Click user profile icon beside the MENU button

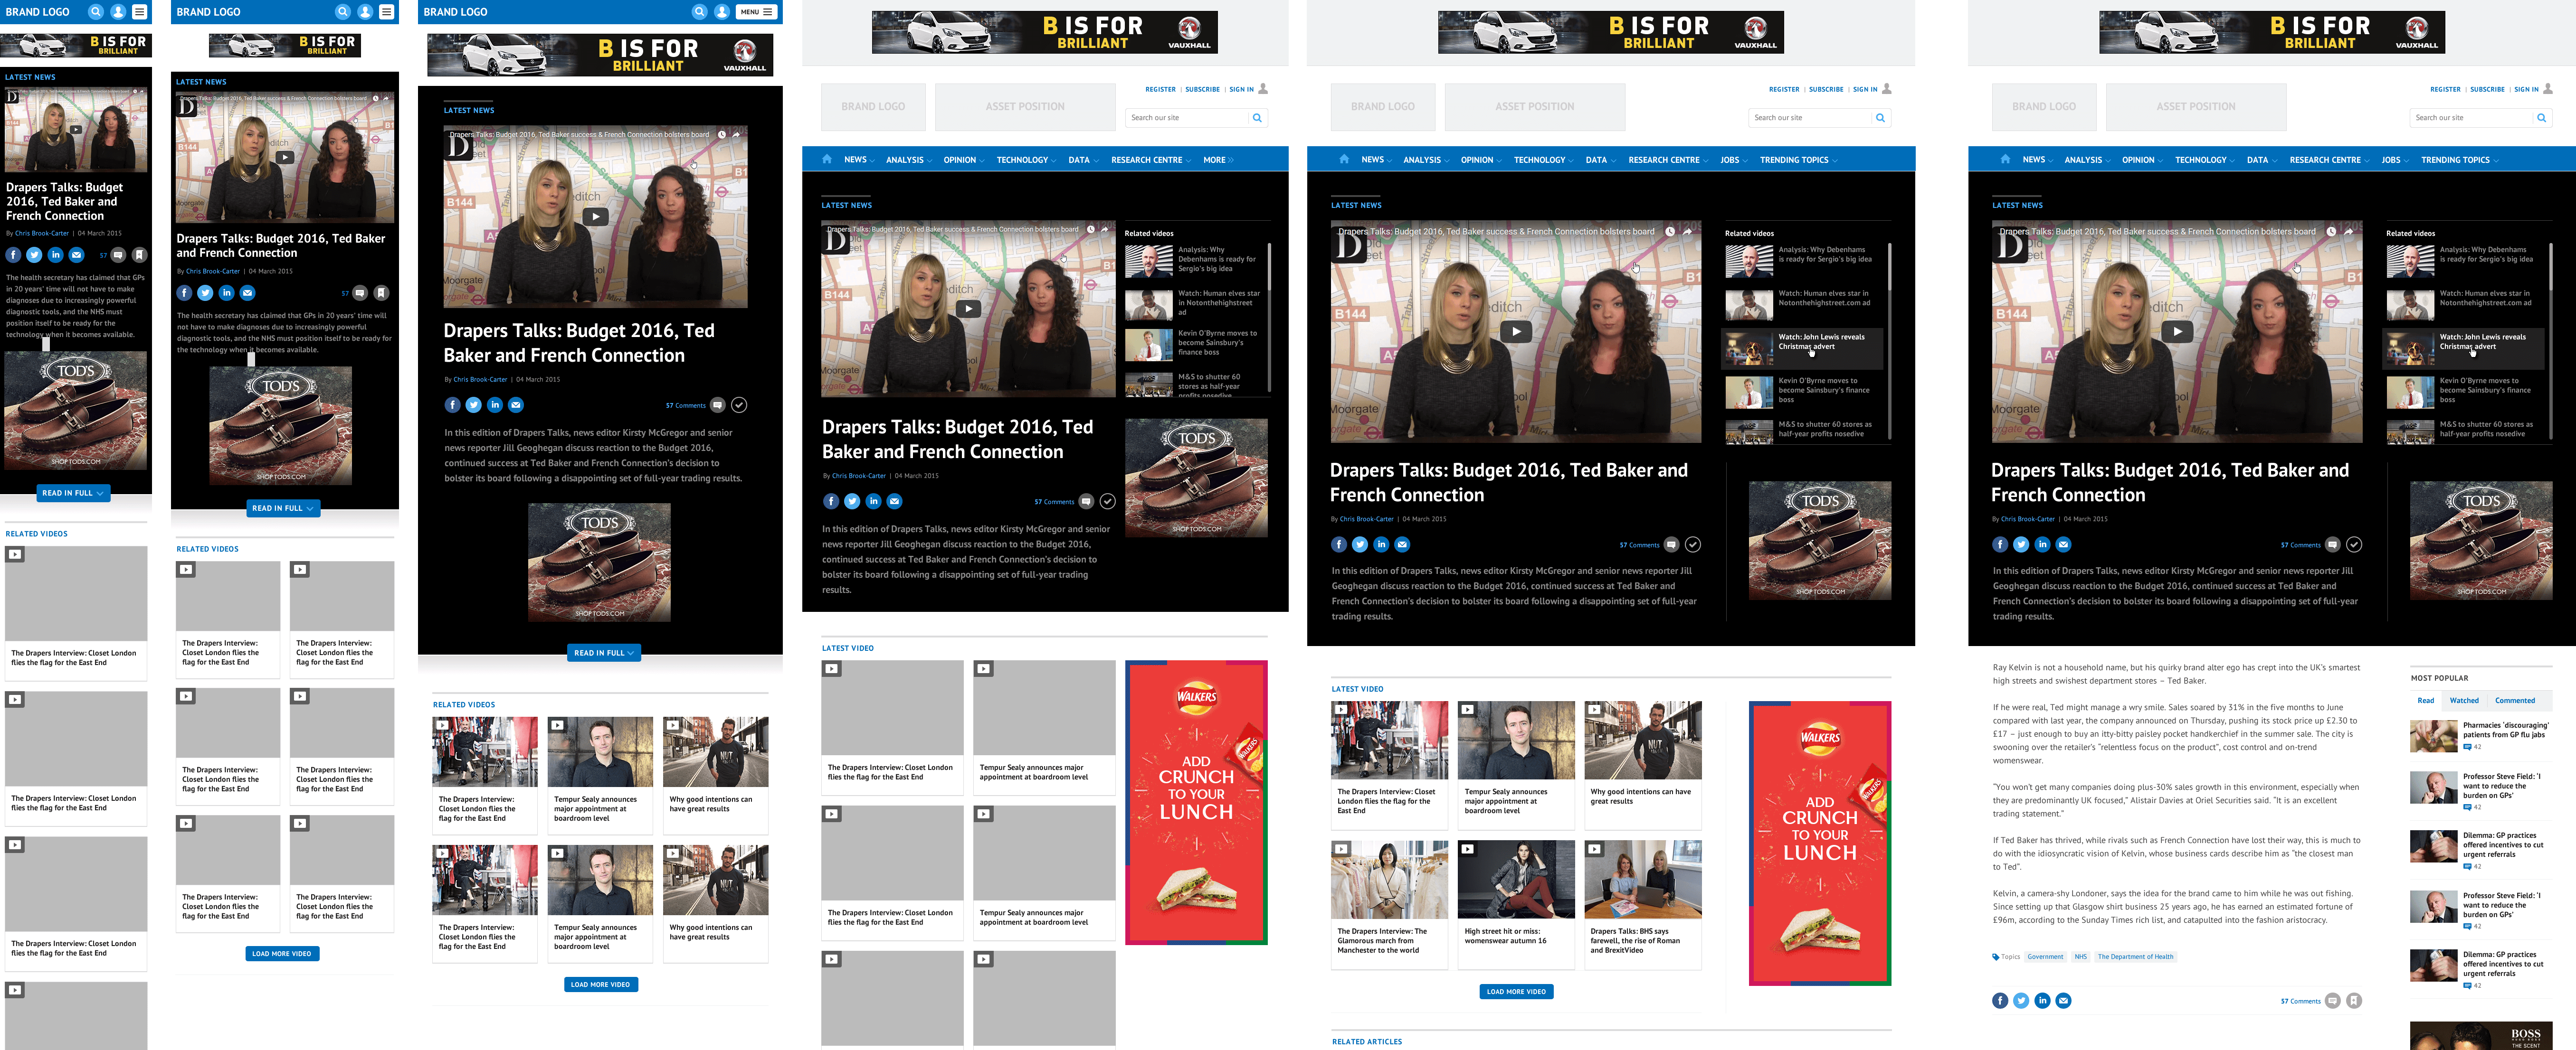click(x=721, y=12)
